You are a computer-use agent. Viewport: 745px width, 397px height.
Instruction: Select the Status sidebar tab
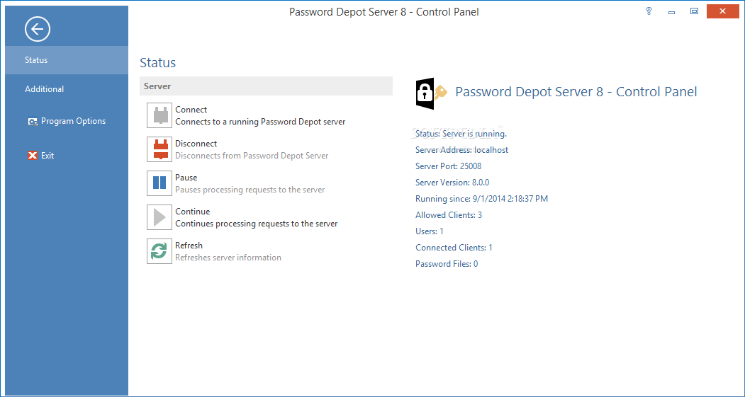[x=67, y=60]
